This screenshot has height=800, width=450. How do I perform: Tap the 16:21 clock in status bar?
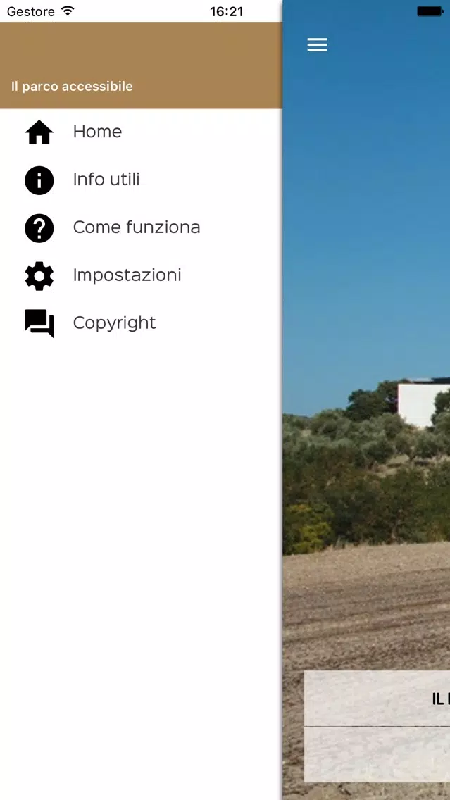pos(227,11)
